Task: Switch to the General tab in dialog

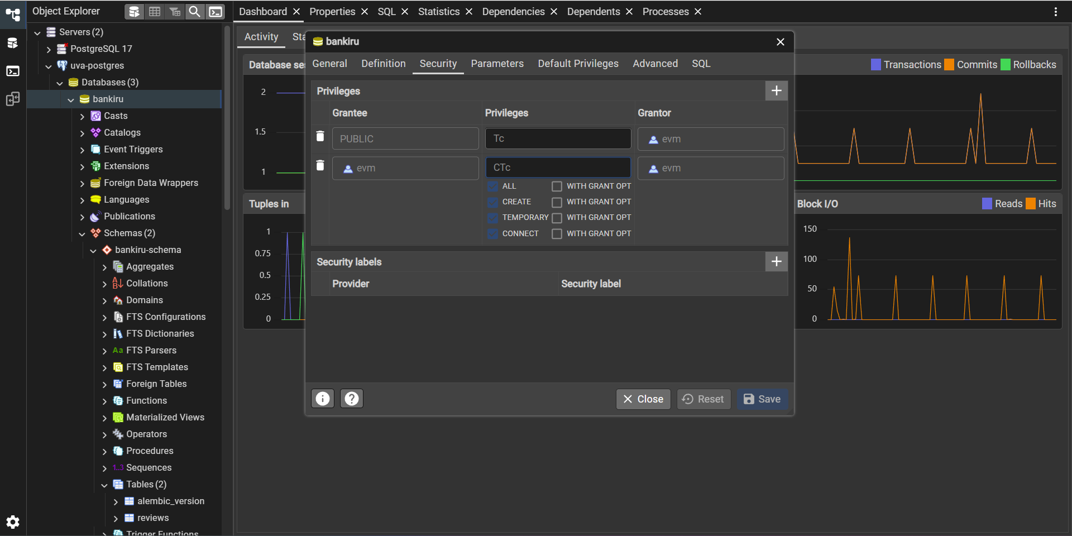Action: (329, 64)
